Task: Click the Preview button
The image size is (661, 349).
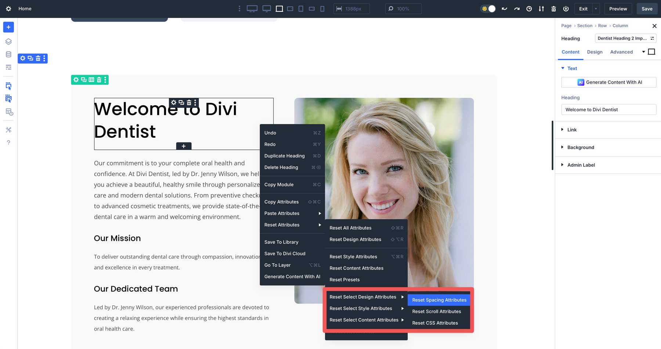Action: 618,8
